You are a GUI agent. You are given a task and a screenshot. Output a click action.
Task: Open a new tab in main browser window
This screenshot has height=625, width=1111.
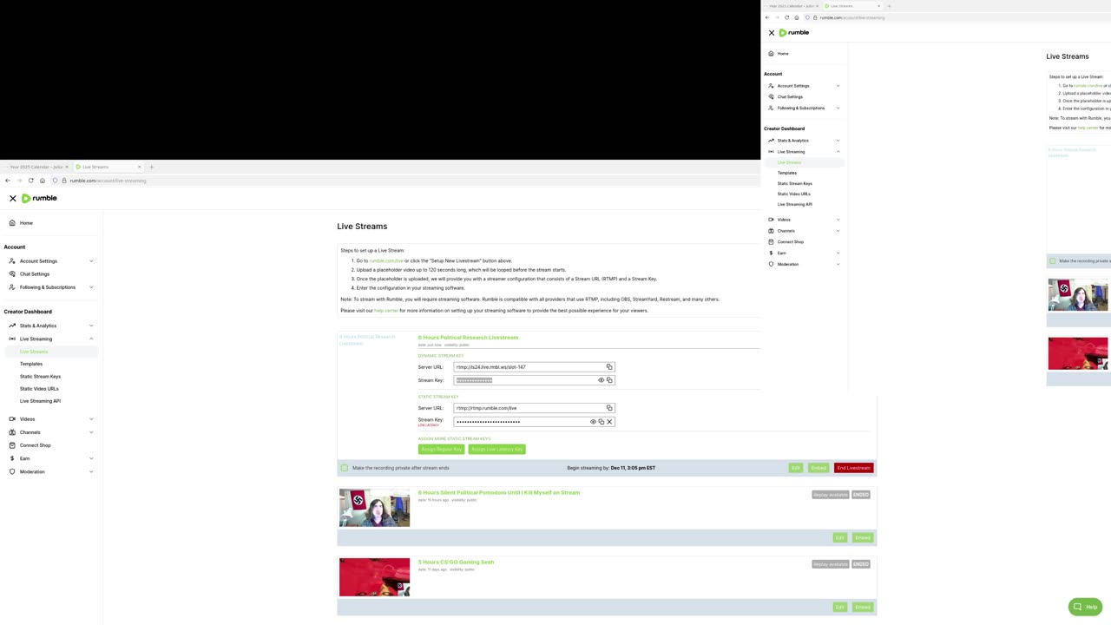151,167
